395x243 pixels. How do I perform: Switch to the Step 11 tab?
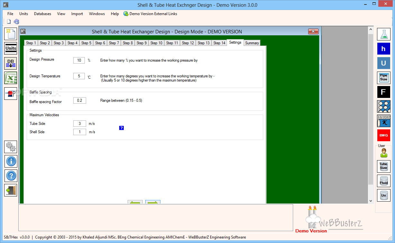[172, 43]
